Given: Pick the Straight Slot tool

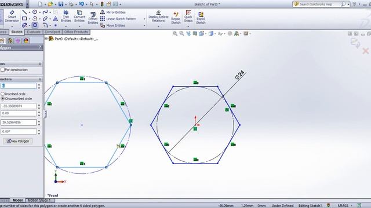Looking at the screenshot, I should 24,25.
